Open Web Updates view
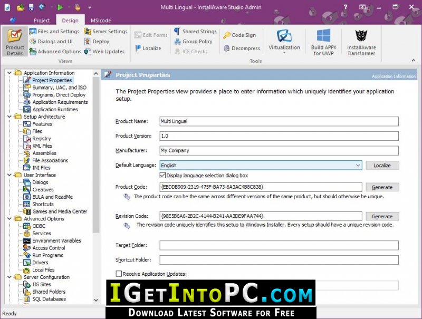The width and height of the screenshot is (422, 319). (104, 51)
